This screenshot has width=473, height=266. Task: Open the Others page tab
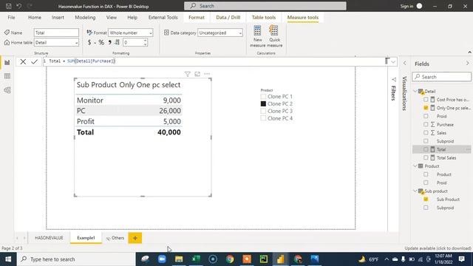pyautogui.click(x=115, y=238)
